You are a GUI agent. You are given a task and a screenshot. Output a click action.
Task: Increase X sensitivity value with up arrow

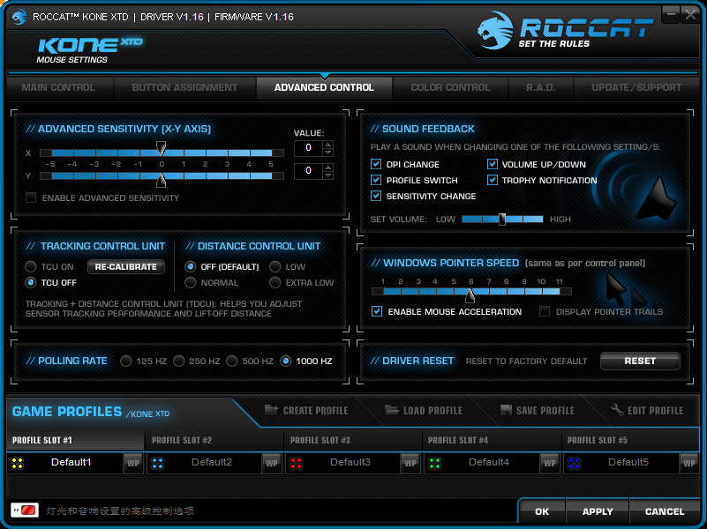pyautogui.click(x=328, y=145)
